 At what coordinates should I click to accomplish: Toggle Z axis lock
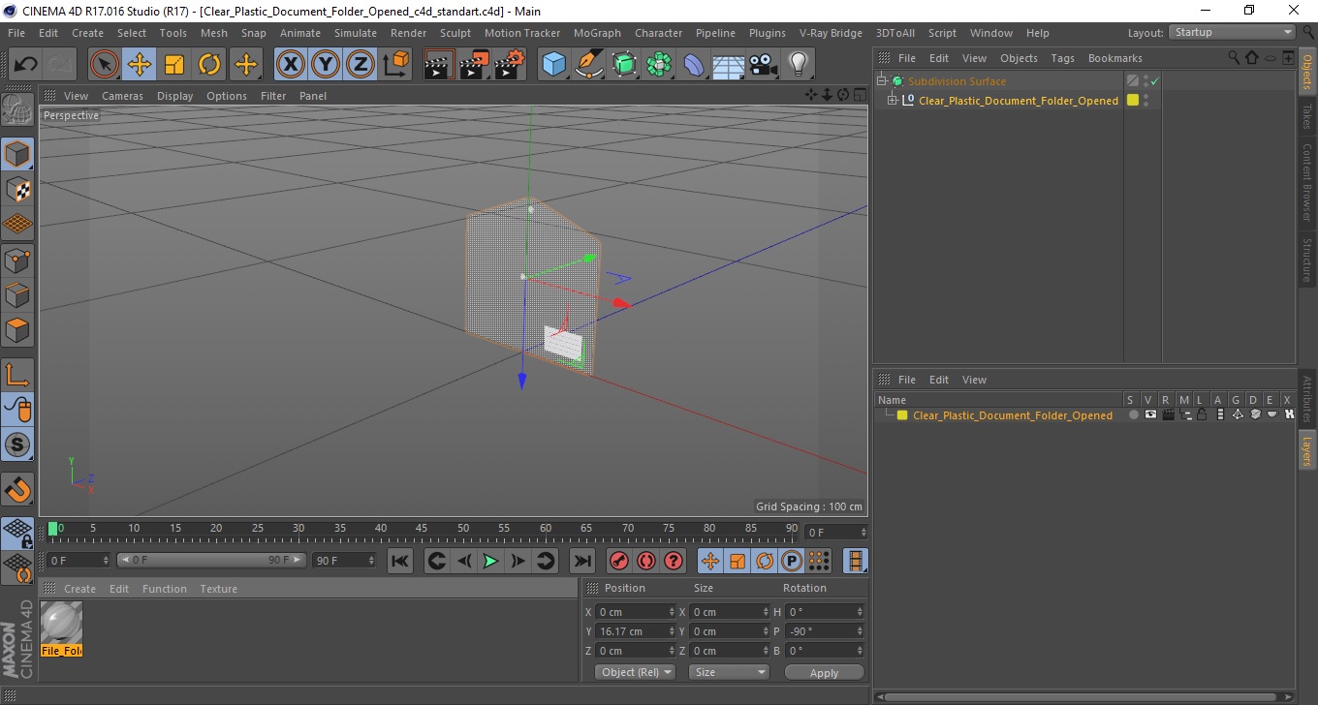[x=361, y=65]
